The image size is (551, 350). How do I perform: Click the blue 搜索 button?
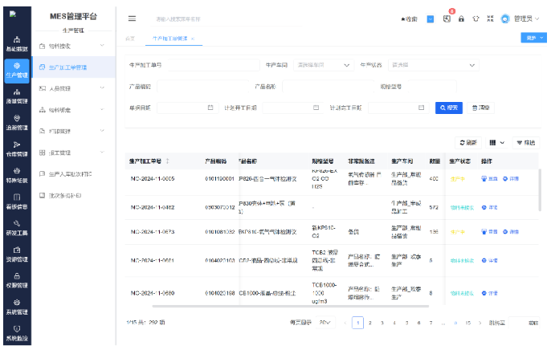[x=449, y=107]
